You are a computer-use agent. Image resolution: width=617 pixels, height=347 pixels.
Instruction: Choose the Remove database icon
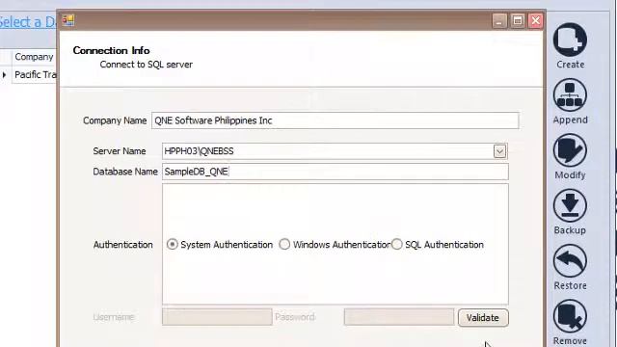[x=570, y=316]
